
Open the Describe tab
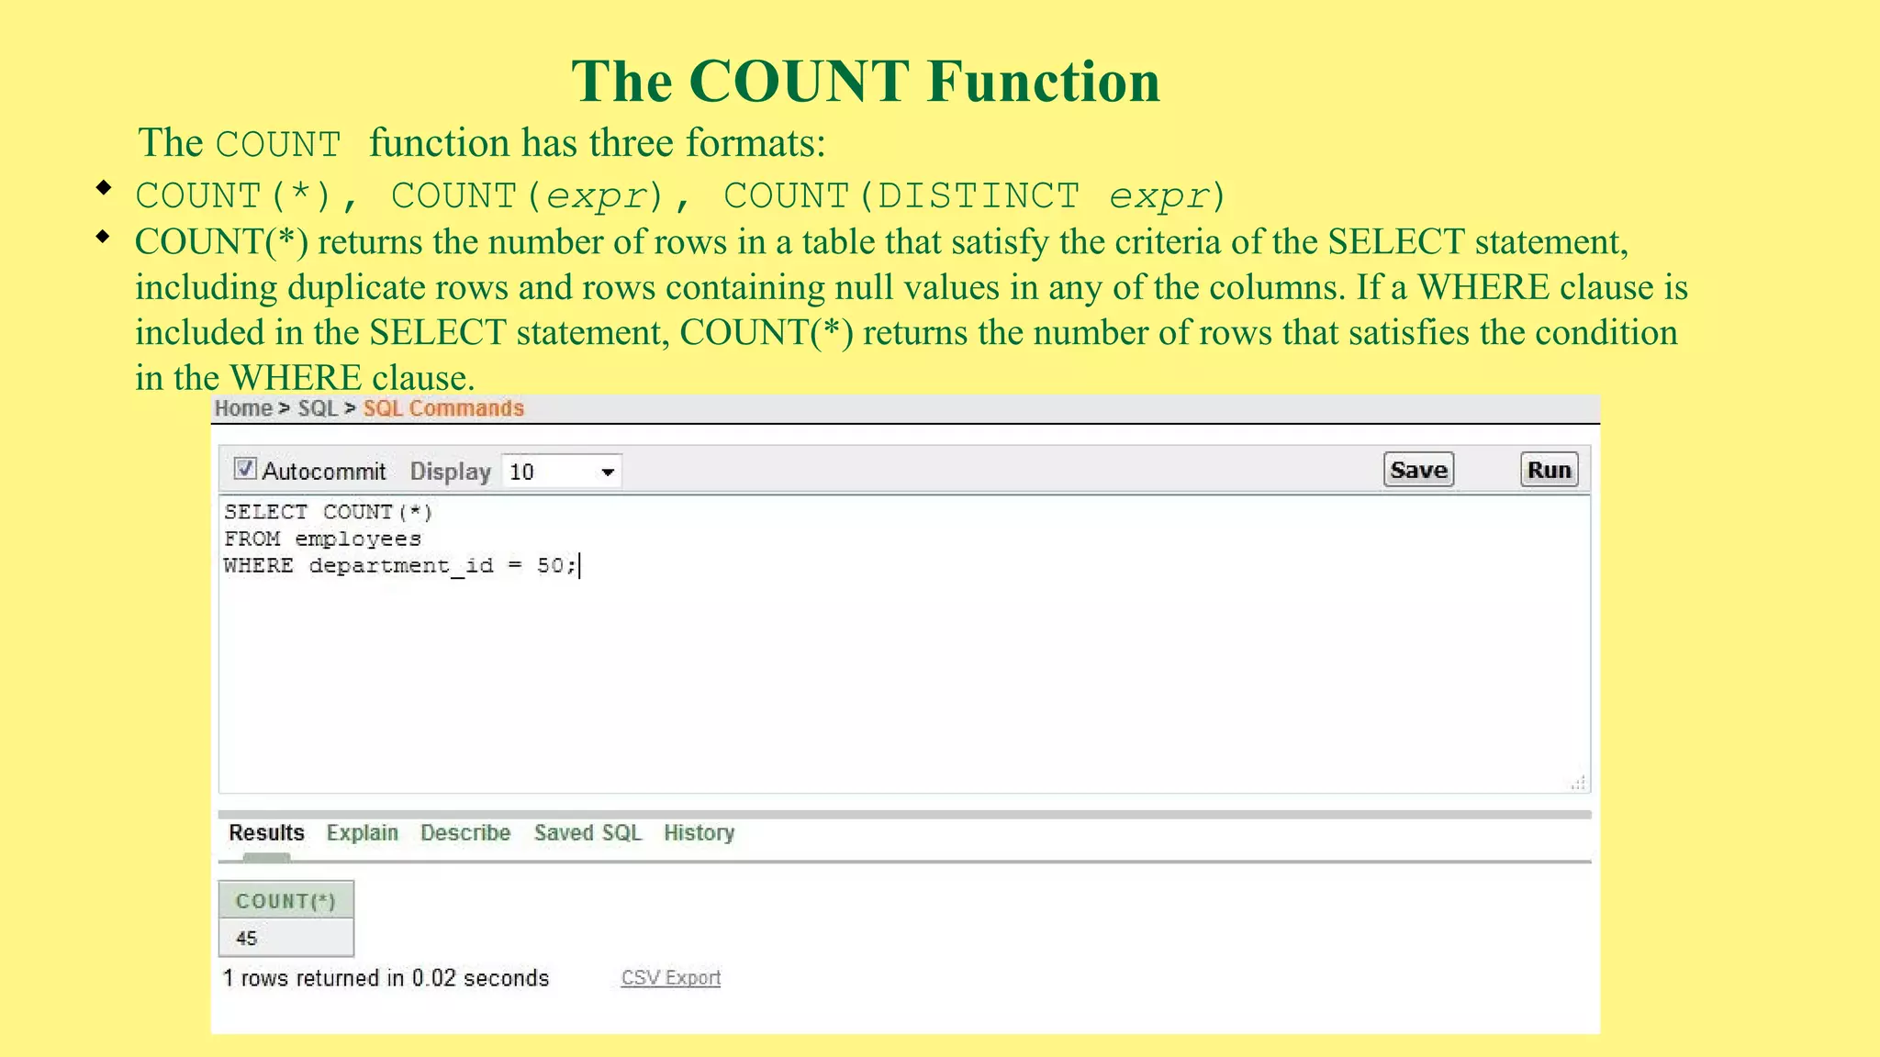click(x=465, y=833)
